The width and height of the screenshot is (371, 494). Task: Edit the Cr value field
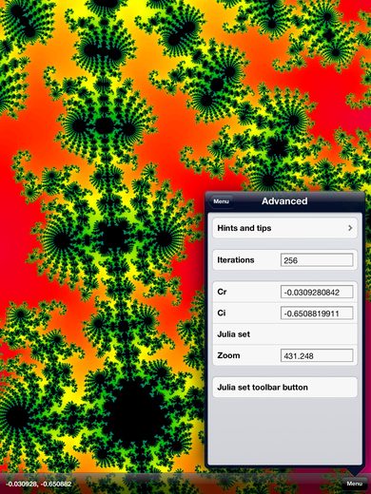(317, 292)
